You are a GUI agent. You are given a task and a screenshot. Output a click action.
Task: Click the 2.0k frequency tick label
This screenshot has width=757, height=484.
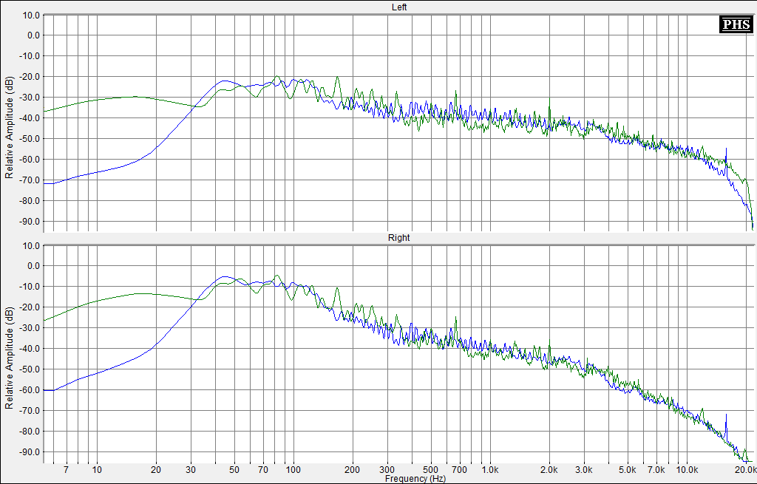[x=549, y=470]
